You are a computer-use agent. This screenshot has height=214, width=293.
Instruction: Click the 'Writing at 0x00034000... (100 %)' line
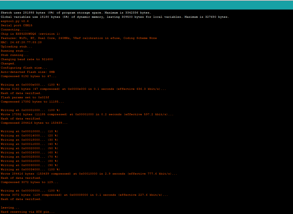click(x=30, y=170)
